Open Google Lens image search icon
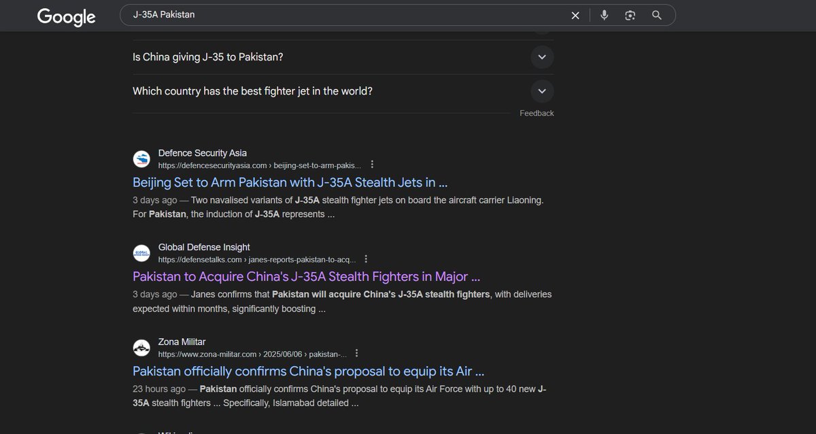This screenshot has height=434, width=816. coord(630,15)
